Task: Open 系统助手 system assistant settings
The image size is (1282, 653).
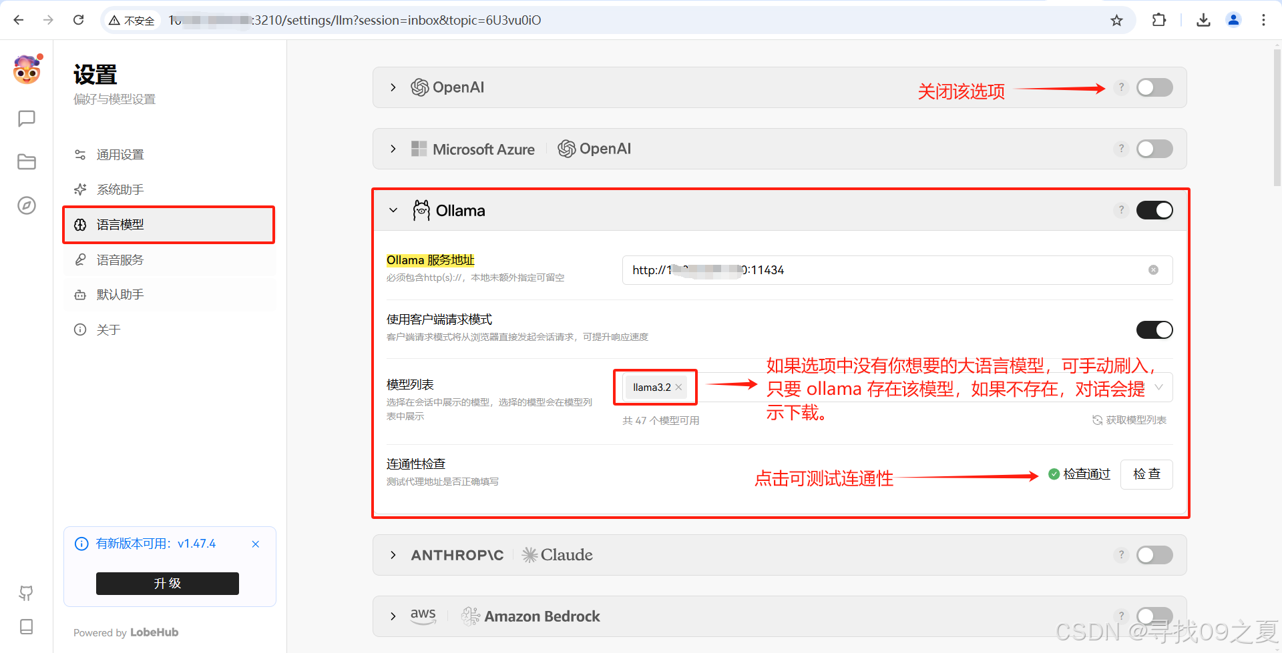Action: pos(170,189)
